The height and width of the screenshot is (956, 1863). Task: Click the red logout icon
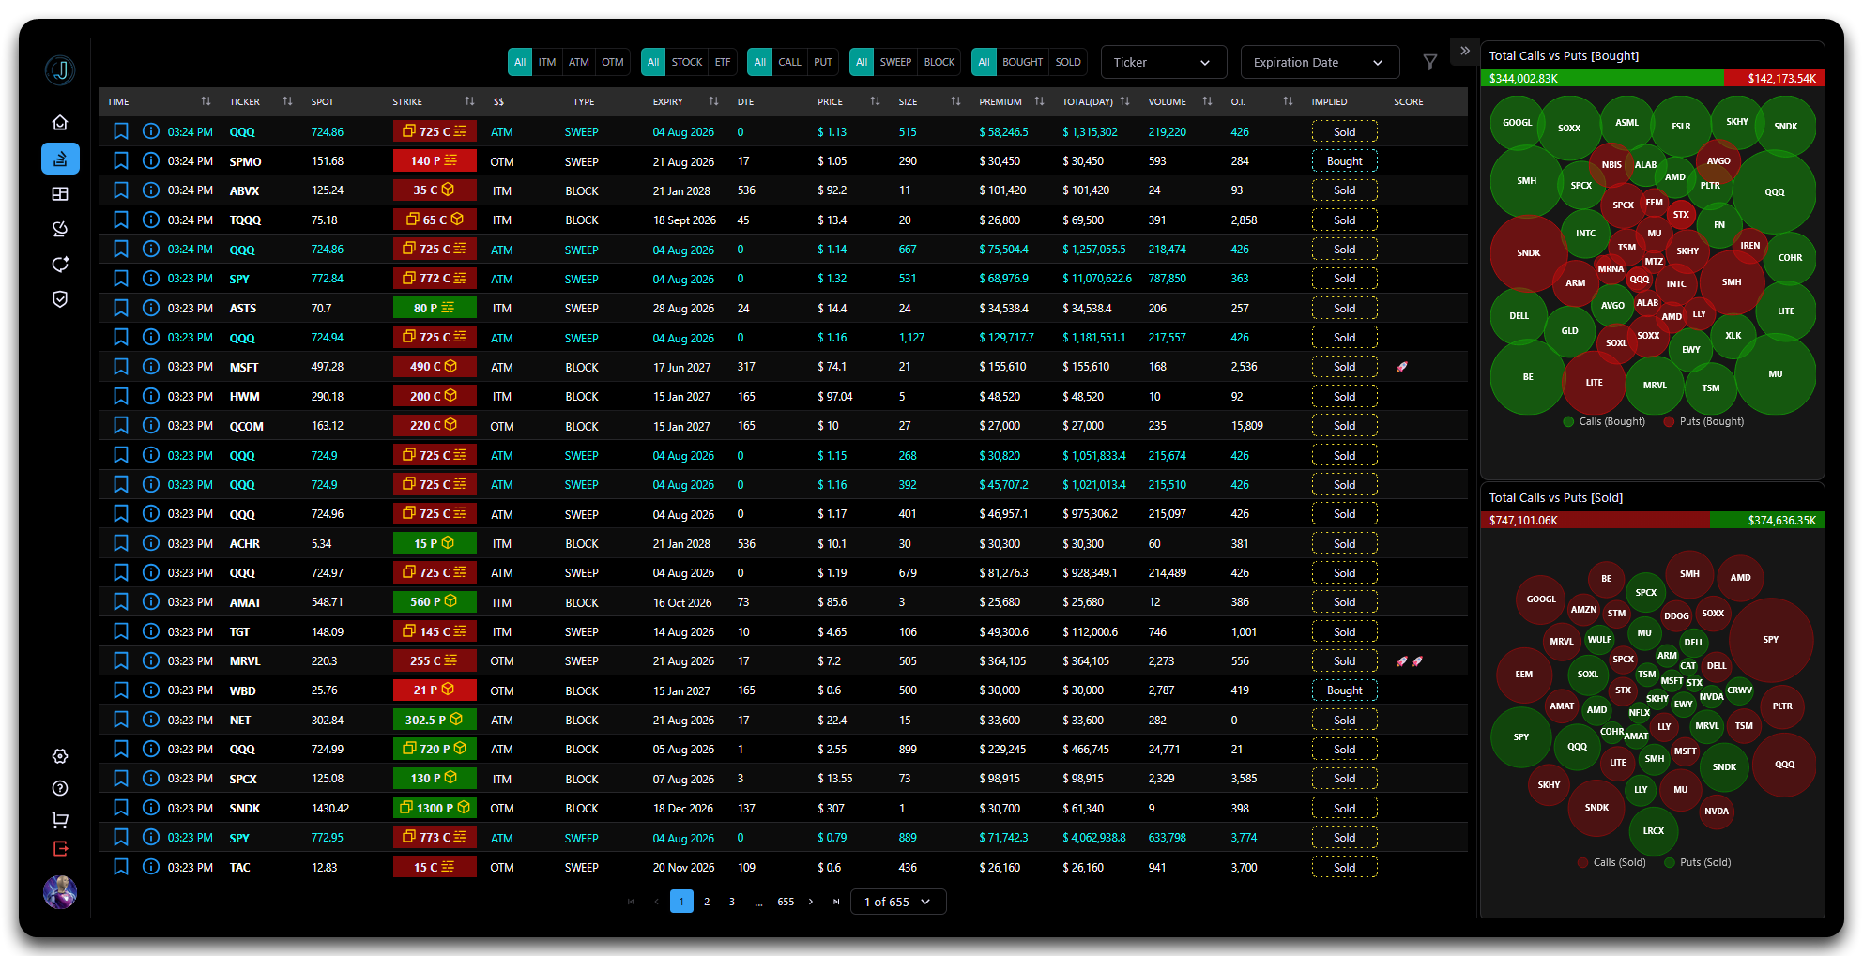click(60, 849)
